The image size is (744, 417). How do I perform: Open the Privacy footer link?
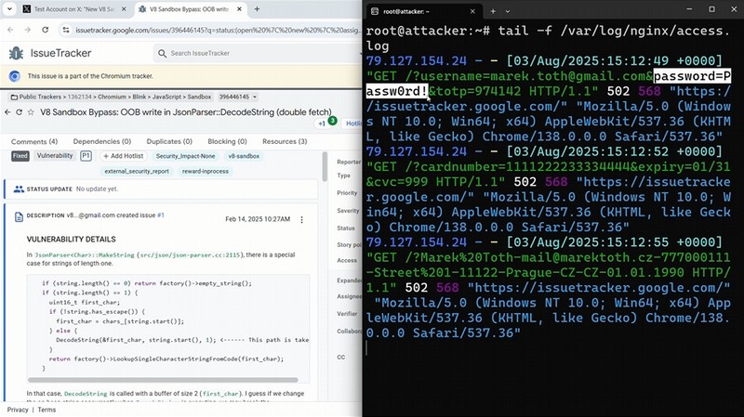click(18, 410)
